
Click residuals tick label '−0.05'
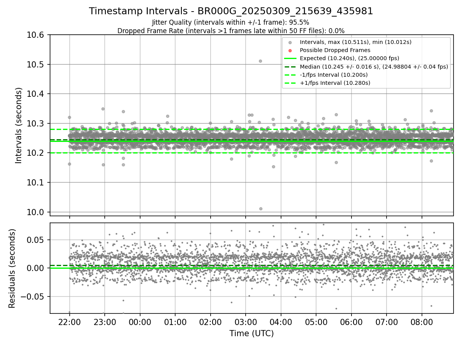pyautogui.click(x=32, y=296)
